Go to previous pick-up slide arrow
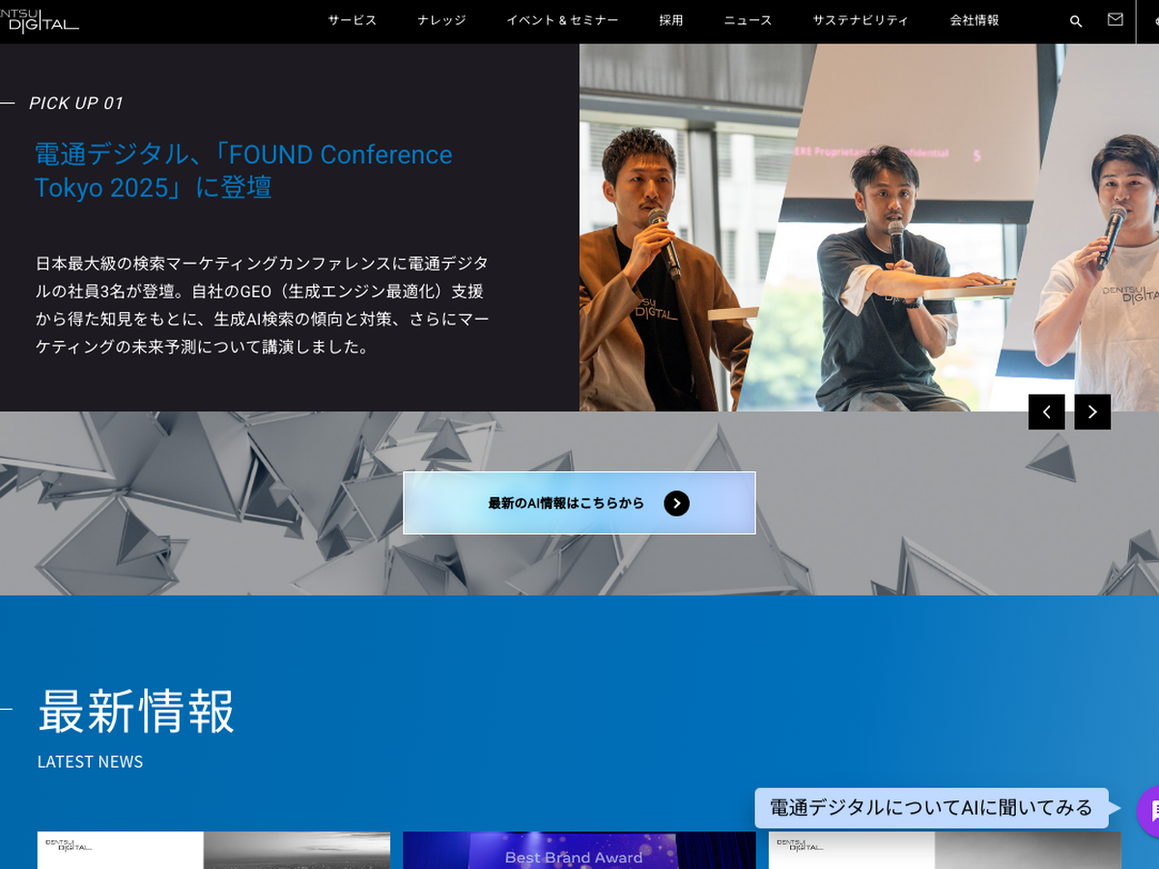Image resolution: width=1159 pixels, height=869 pixels. point(1046,412)
